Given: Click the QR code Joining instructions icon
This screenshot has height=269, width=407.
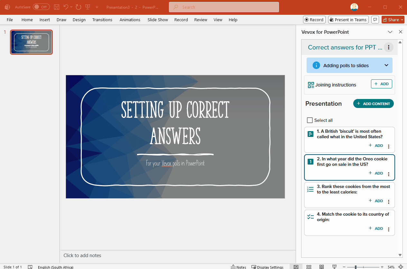Looking at the screenshot, I should [311, 85].
